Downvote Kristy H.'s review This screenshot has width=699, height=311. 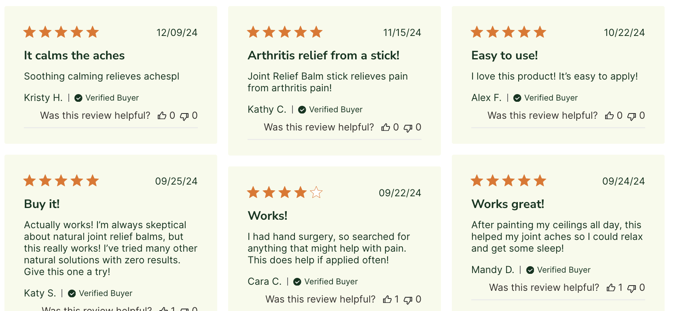pyautogui.click(x=184, y=116)
